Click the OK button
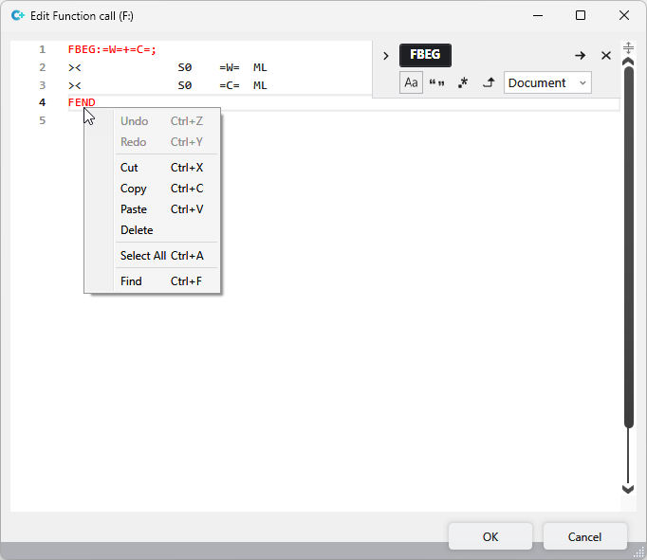Viewport: 647px width, 560px height. (x=490, y=536)
